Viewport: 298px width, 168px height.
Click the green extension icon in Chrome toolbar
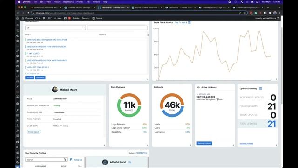(256, 13)
